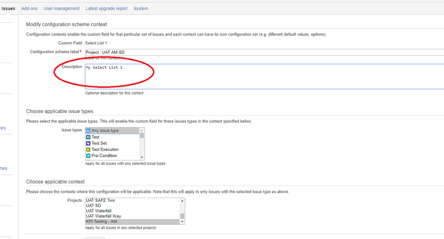Click issue types list up arrow
This screenshot has width=444, height=239.
click(142, 131)
